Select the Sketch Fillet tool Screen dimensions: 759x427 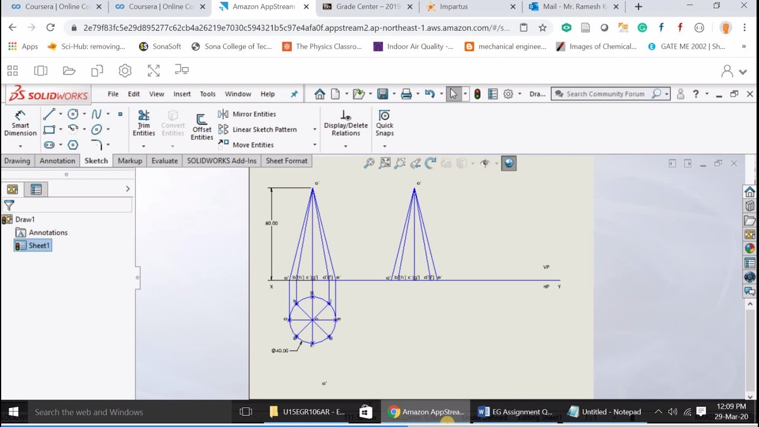point(97,145)
